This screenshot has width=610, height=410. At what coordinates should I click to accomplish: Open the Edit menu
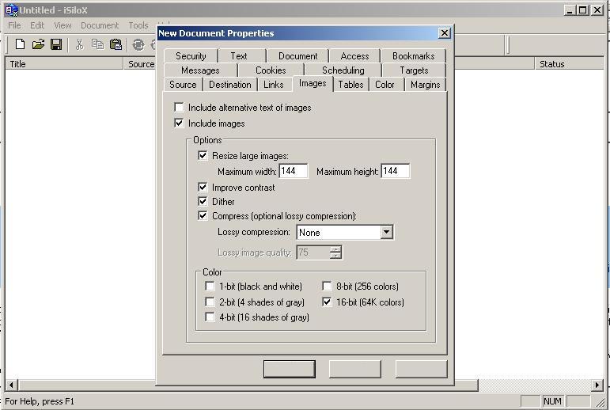37,25
